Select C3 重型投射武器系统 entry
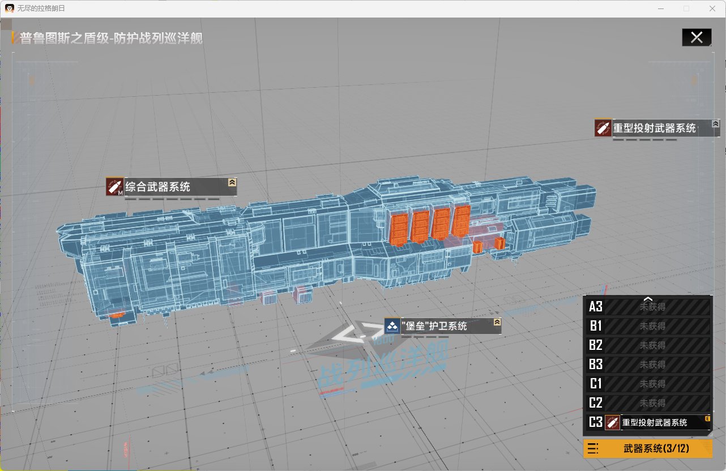 point(655,422)
